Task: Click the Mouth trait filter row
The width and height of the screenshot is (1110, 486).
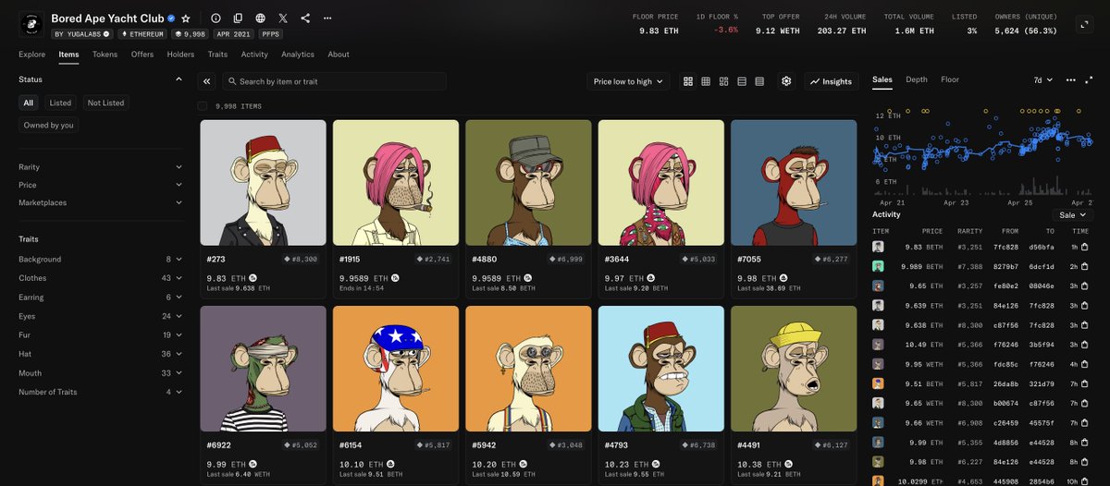Action: point(101,373)
